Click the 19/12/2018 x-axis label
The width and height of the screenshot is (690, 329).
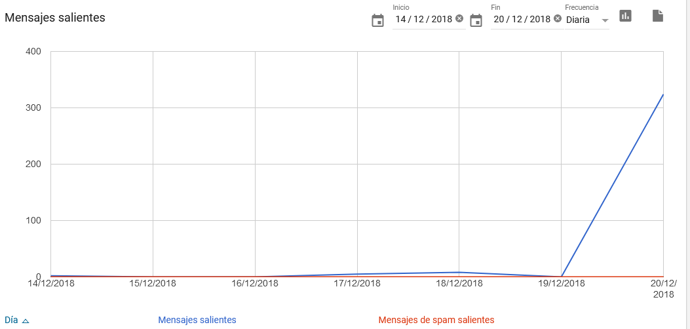click(562, 284)
